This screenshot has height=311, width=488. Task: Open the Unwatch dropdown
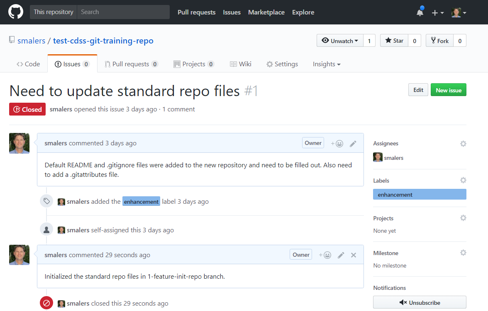click(x=340, y=41)
